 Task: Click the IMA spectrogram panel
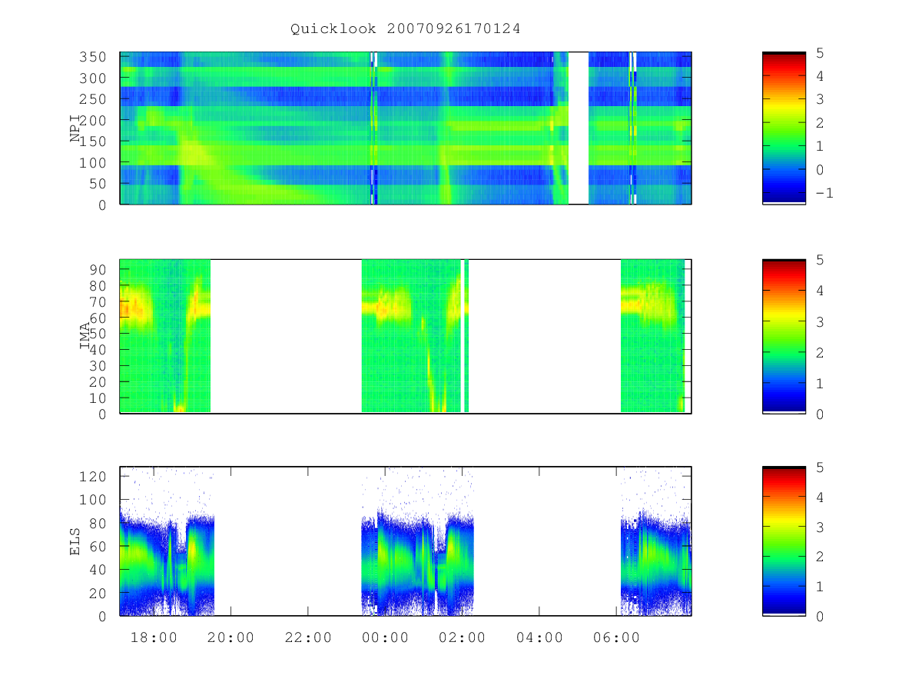click(x=406, y=336)
